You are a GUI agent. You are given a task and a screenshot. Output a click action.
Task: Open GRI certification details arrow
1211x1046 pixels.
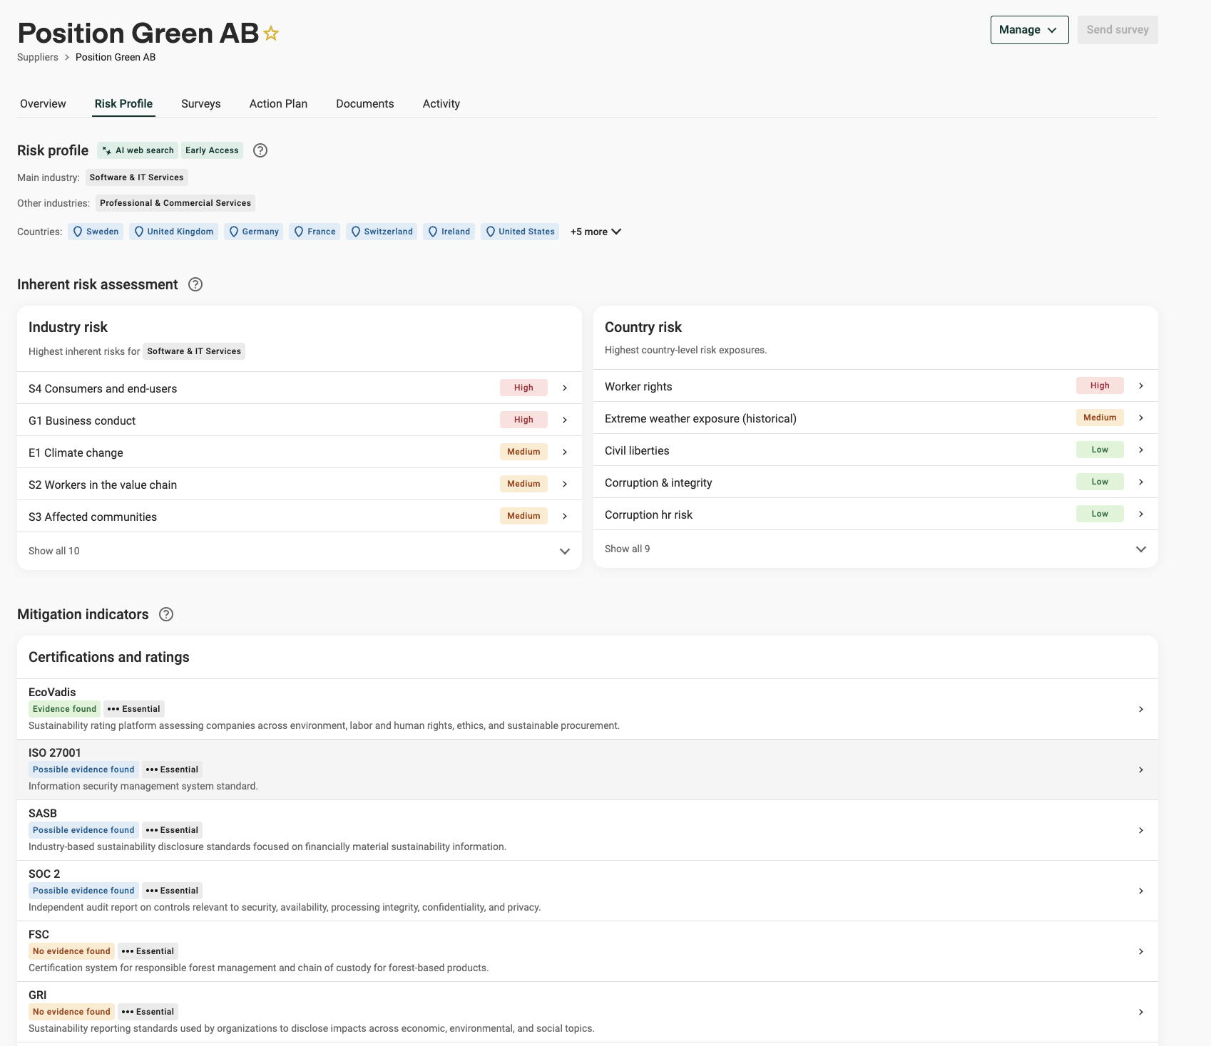click(1141, 1012)
